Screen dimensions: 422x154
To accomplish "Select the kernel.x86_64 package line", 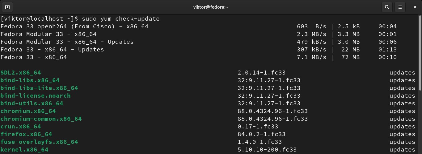I will (24, 150).
